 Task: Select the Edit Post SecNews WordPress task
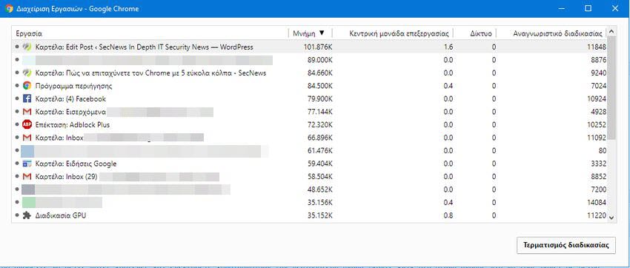point(309,47)
